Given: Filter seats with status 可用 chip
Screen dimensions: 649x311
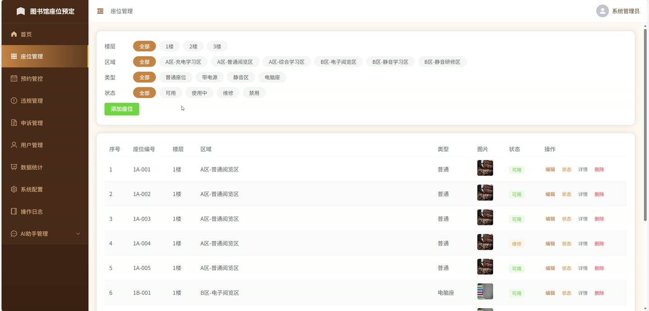Looking at the screenshot, I should (170, 93).
